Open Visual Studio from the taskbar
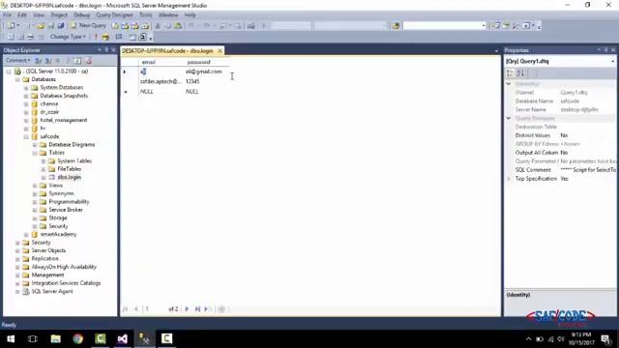The width and height of the screenshot is (619, 348). point(123,338)
